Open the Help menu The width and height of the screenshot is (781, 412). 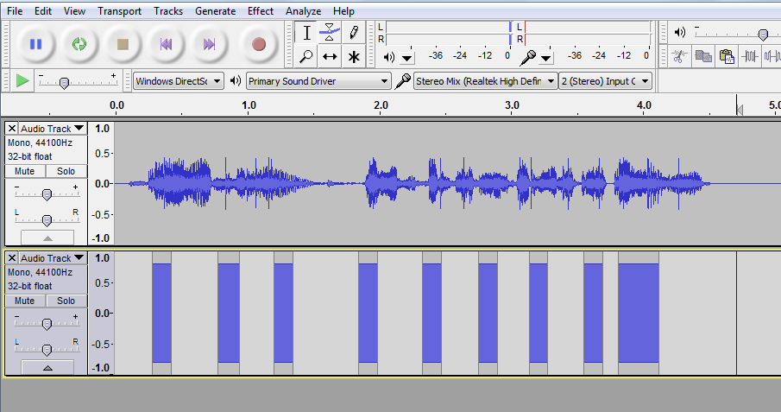(x=343, y=11)
